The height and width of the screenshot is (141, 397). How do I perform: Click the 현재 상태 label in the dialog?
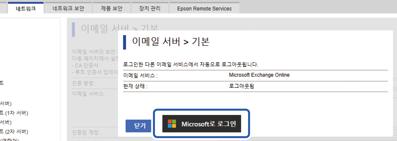tap(135, 86)
